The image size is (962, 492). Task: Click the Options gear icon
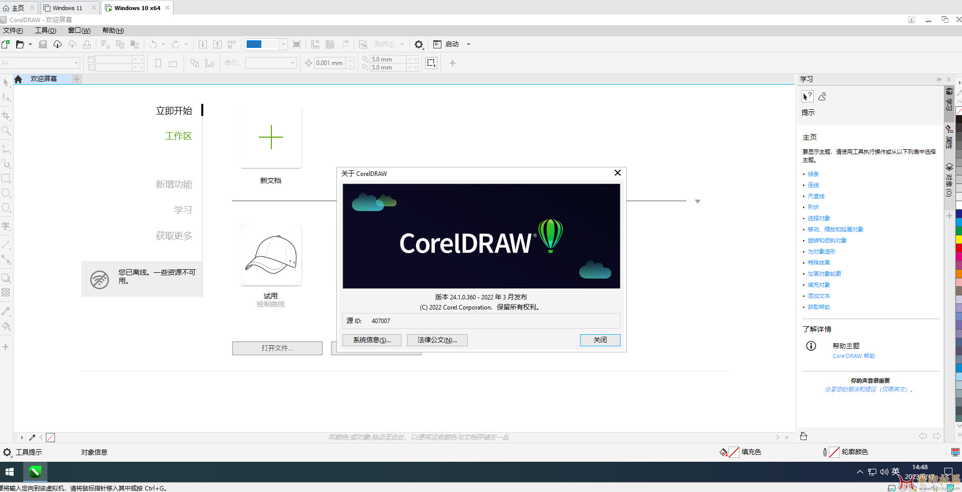pos(419,44)
